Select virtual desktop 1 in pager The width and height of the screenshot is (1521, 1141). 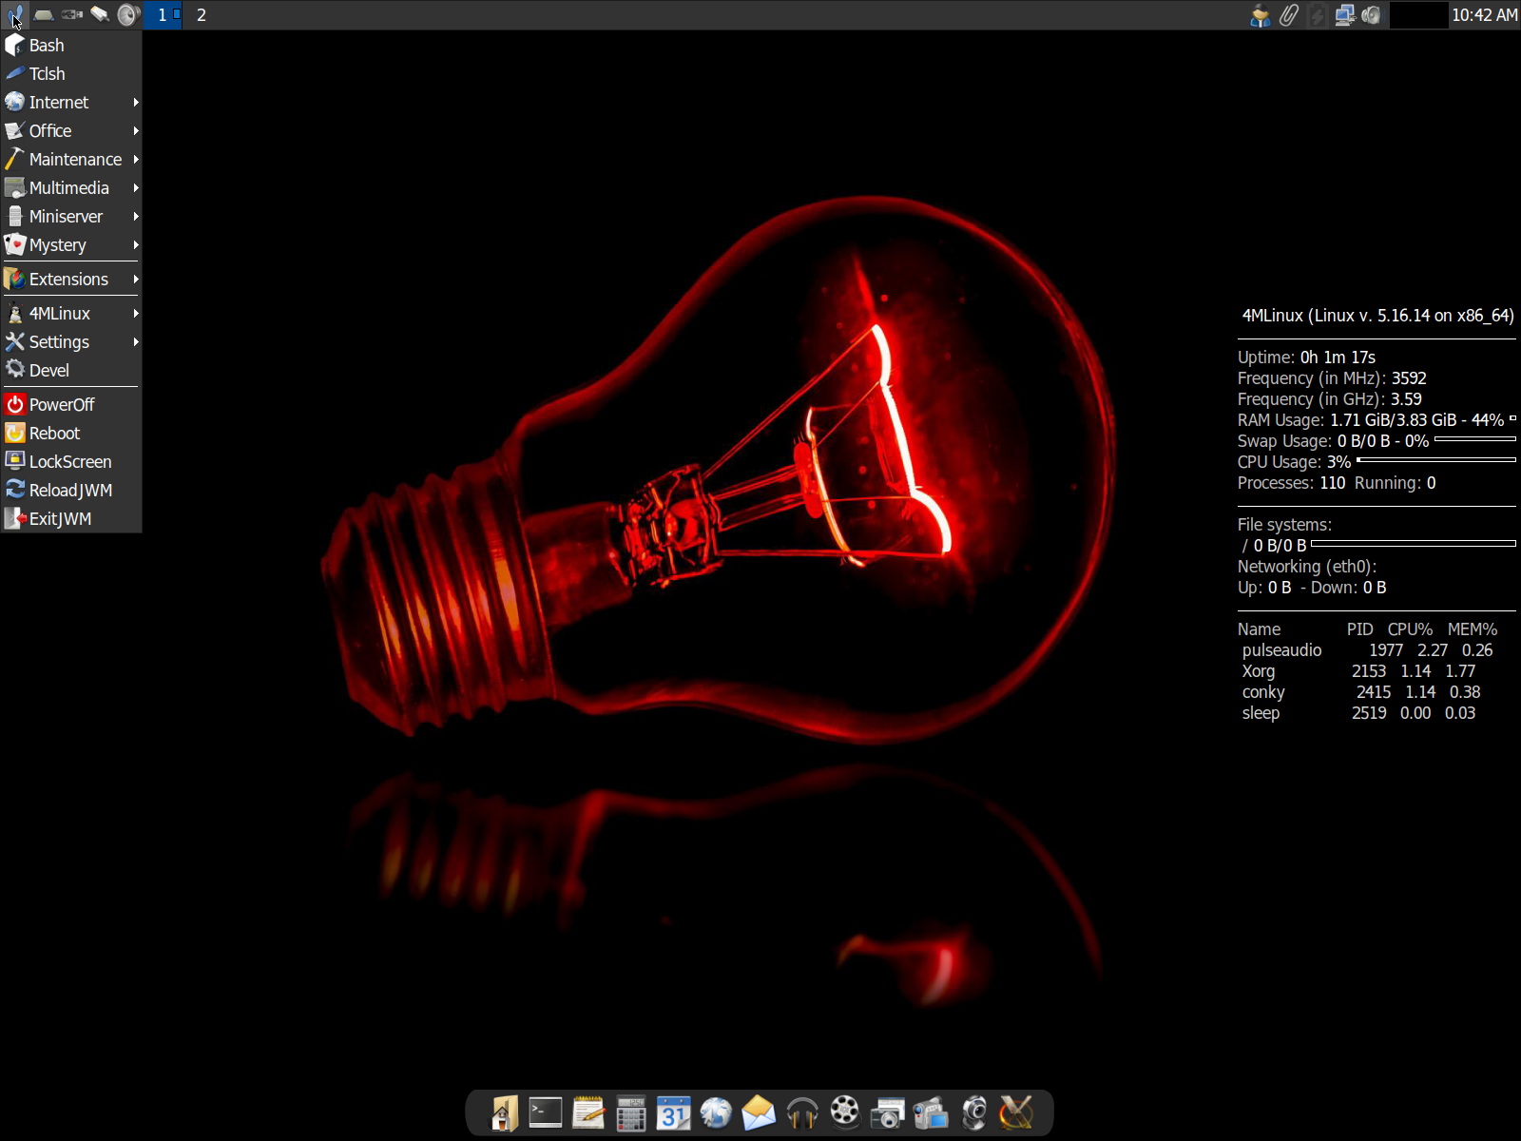point(164,15)
